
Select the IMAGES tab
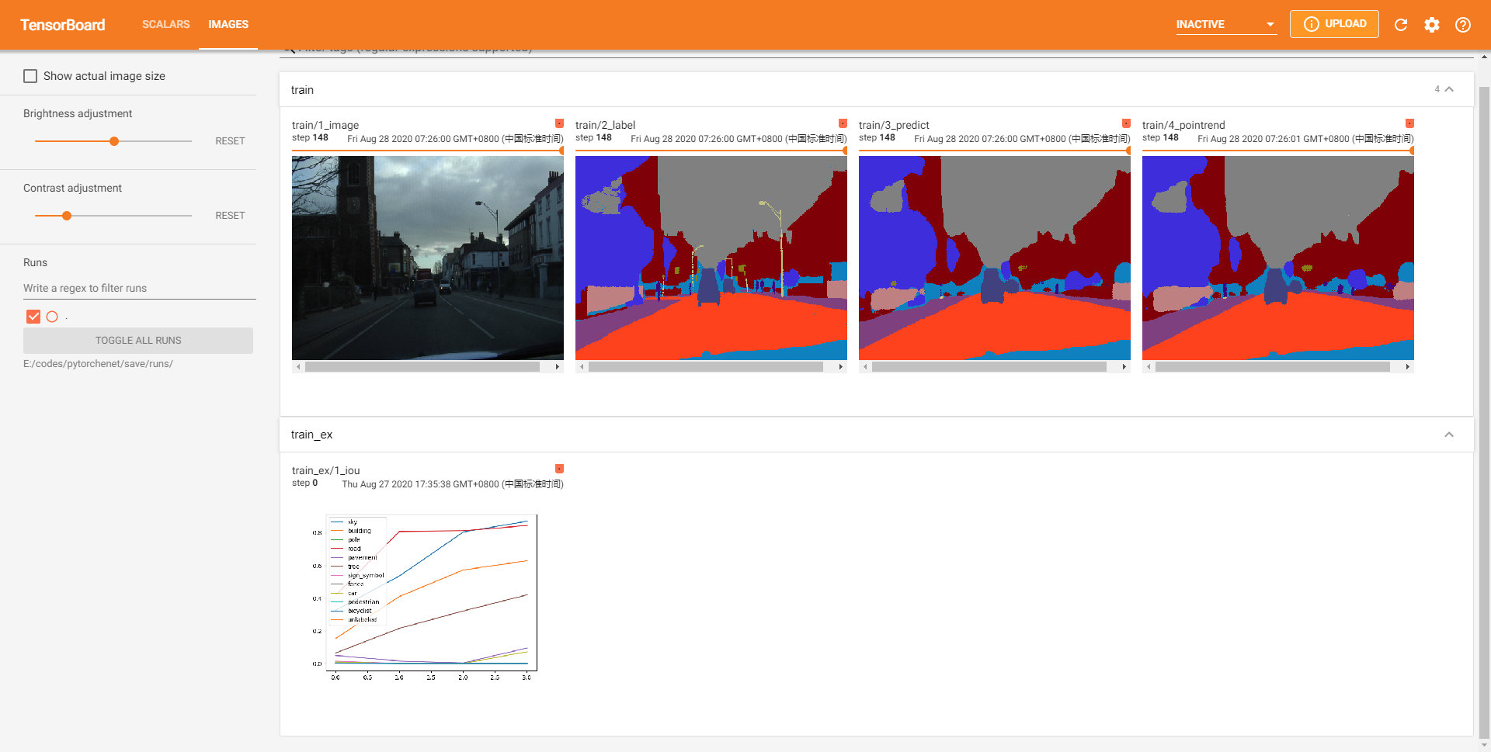pos(228,25)
